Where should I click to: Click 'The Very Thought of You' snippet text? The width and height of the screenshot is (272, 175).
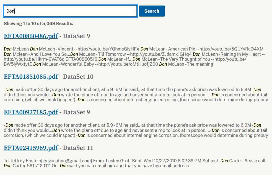[185, 59]
